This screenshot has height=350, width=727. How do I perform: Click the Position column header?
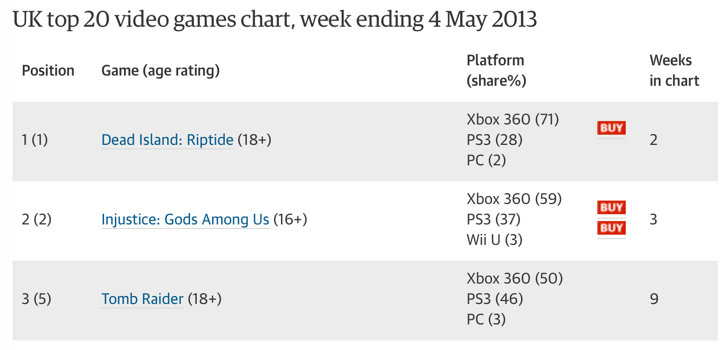click(48, 70)
